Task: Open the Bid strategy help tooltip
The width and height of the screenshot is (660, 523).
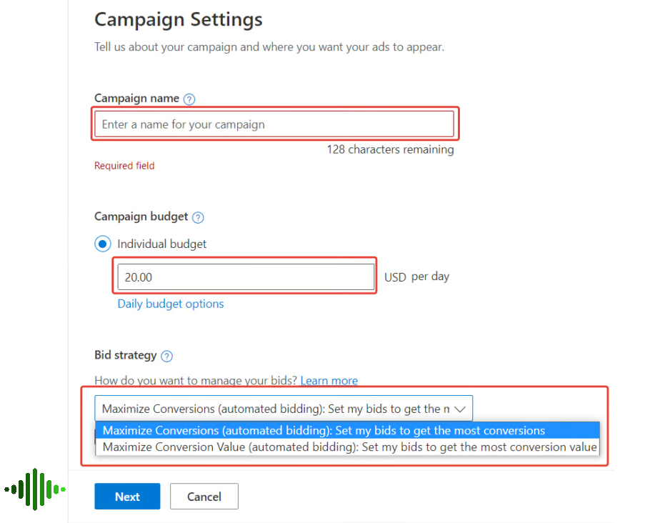Action: [167, 355]
